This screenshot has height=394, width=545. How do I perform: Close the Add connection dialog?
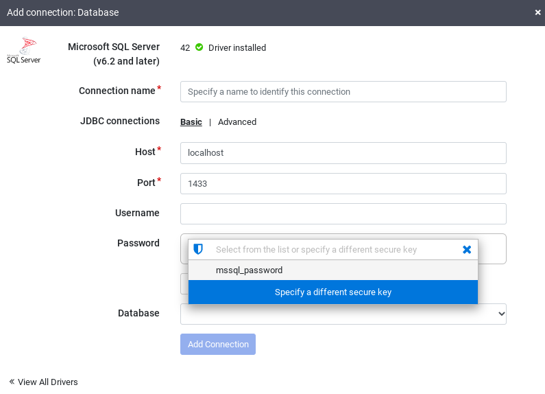[x=538, y=12]
